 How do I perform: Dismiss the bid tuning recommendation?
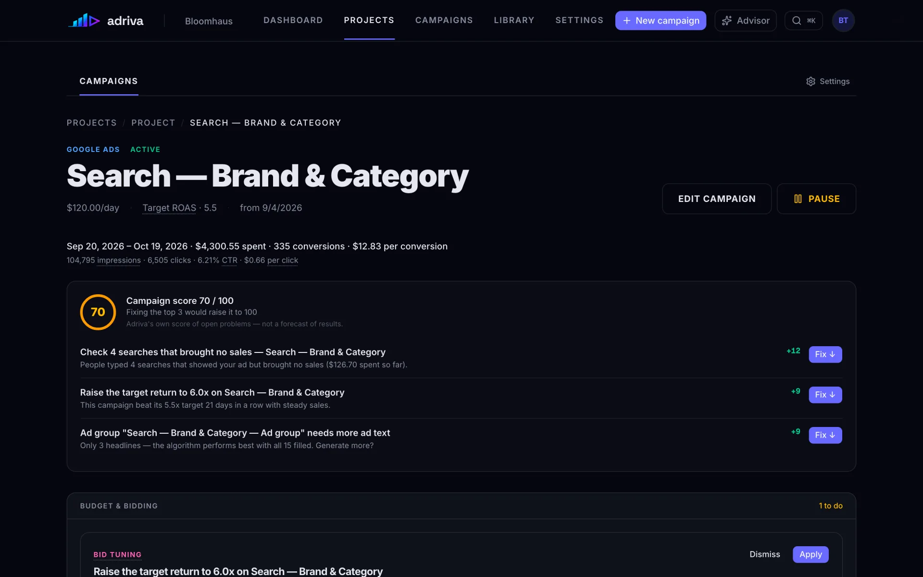tap(764, 554)
